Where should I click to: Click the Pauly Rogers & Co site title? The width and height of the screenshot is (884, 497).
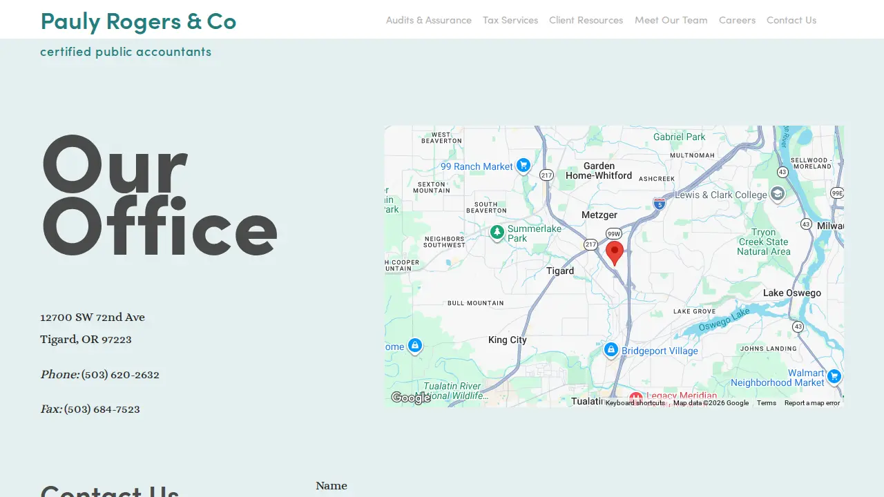[x=138, y=21]
